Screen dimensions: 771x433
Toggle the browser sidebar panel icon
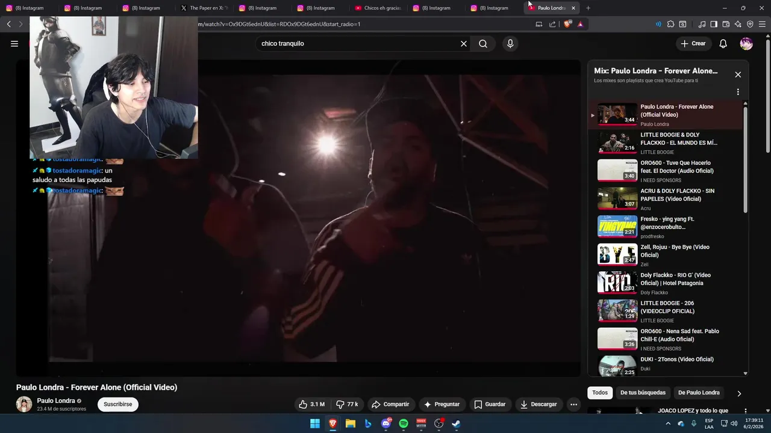tap(714, 24)
